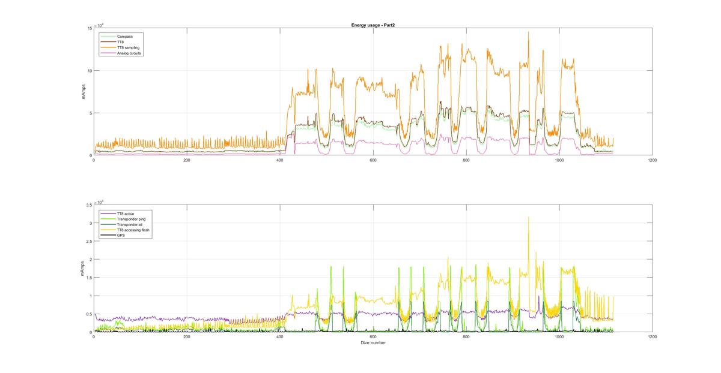Click x-axis tick '1000' on bottom plot

(559, 337)
